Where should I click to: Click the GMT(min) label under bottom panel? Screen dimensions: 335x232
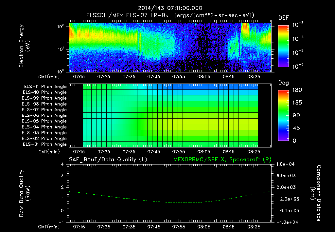(49, 227)
